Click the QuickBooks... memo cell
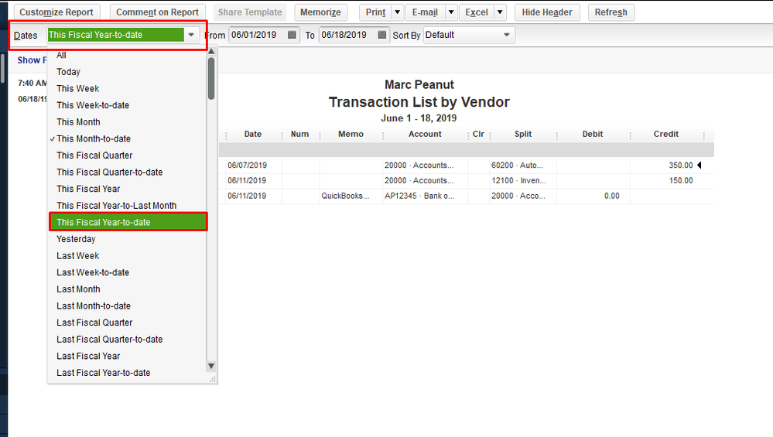The height and width of the screenshot is (437, 773). (x=345, y=196)
